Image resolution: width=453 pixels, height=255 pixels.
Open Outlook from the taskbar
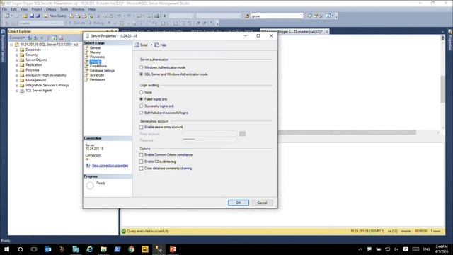tap(48, 249)
